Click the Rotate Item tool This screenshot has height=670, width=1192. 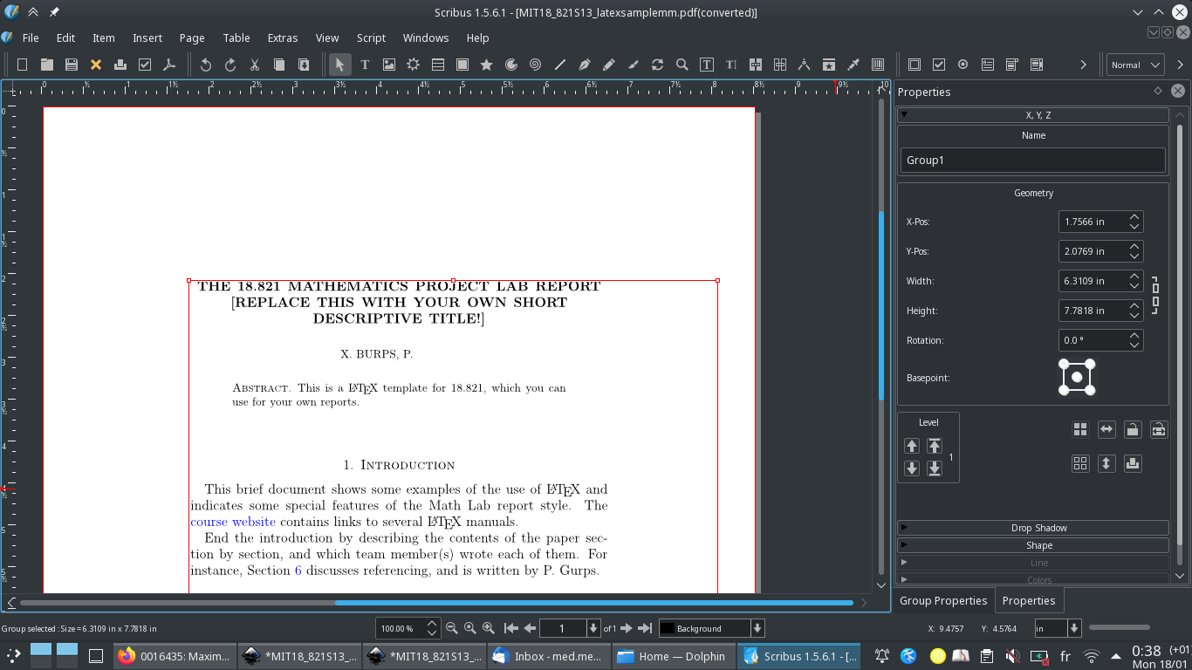pyautogui.click(x=657, y=65)
